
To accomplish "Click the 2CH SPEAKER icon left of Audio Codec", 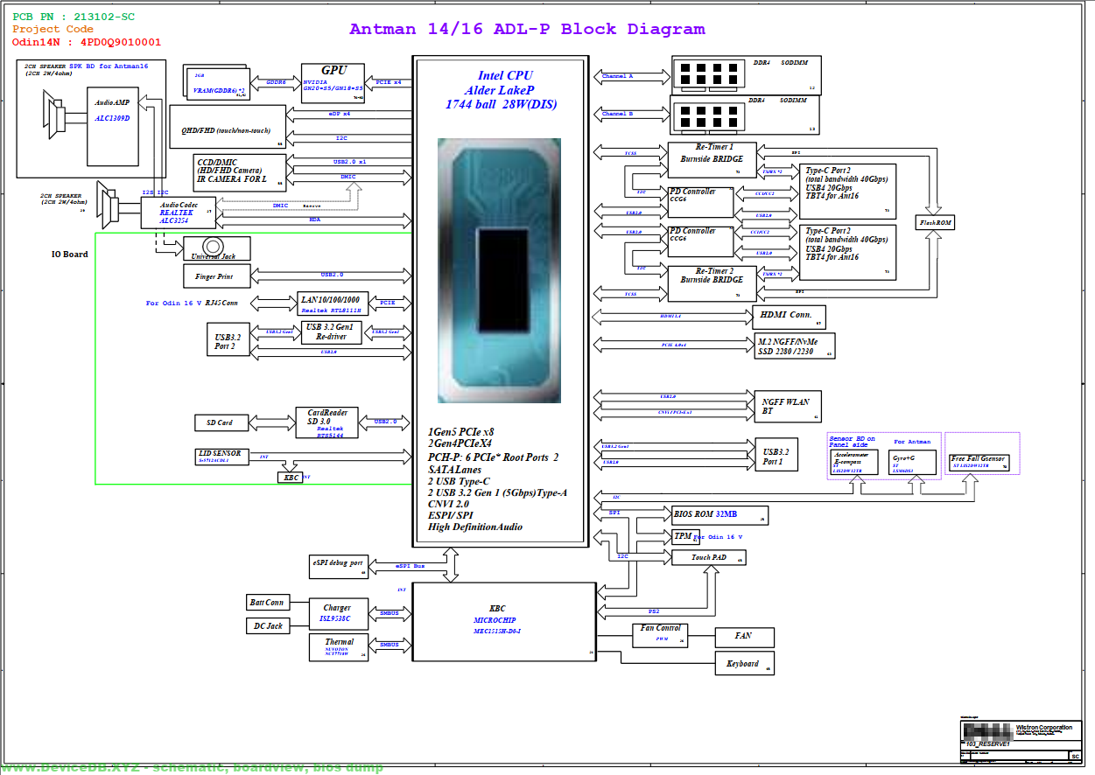I will pos(107,205).
